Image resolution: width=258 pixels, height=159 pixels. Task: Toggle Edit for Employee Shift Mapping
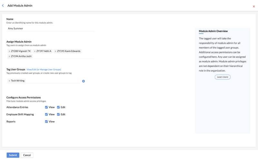click(58, 114)
